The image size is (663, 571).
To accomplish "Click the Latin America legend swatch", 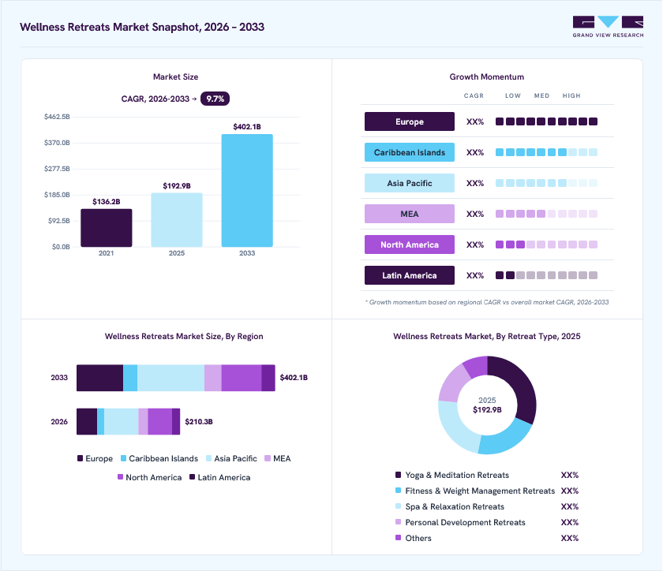I will tap(192, 476).
